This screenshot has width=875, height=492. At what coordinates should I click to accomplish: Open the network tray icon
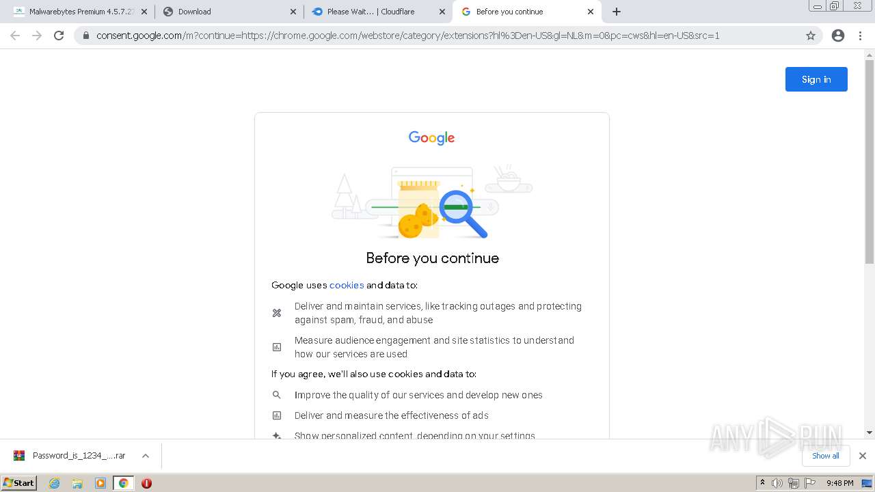pyautogui.click(x=793, y=483)
